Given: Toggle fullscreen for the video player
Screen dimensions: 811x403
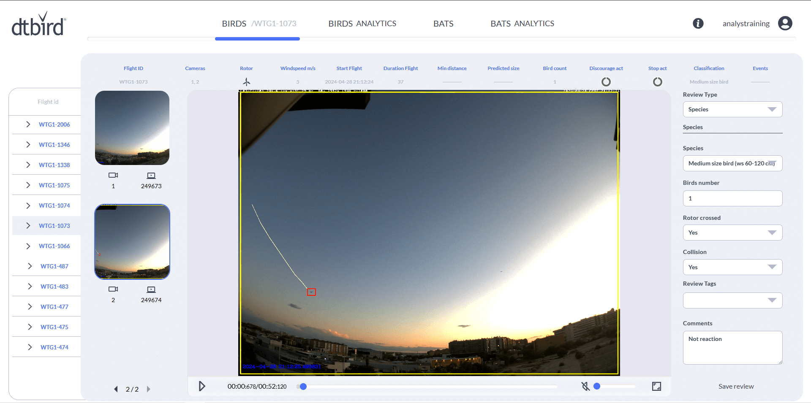Looking at the screenshot, I should pyautogui.click(x=656, y=386).
